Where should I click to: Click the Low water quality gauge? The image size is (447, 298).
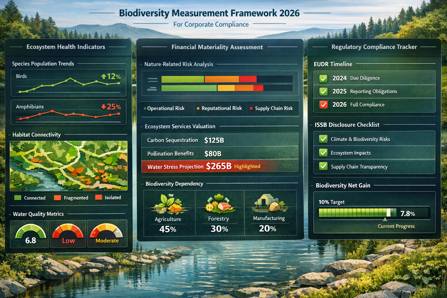click(68, 233)
